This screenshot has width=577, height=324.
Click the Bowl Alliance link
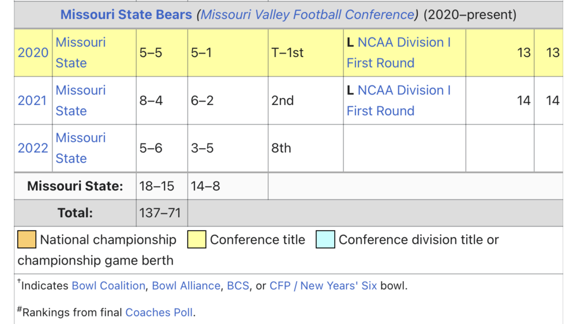pos(186,285)
